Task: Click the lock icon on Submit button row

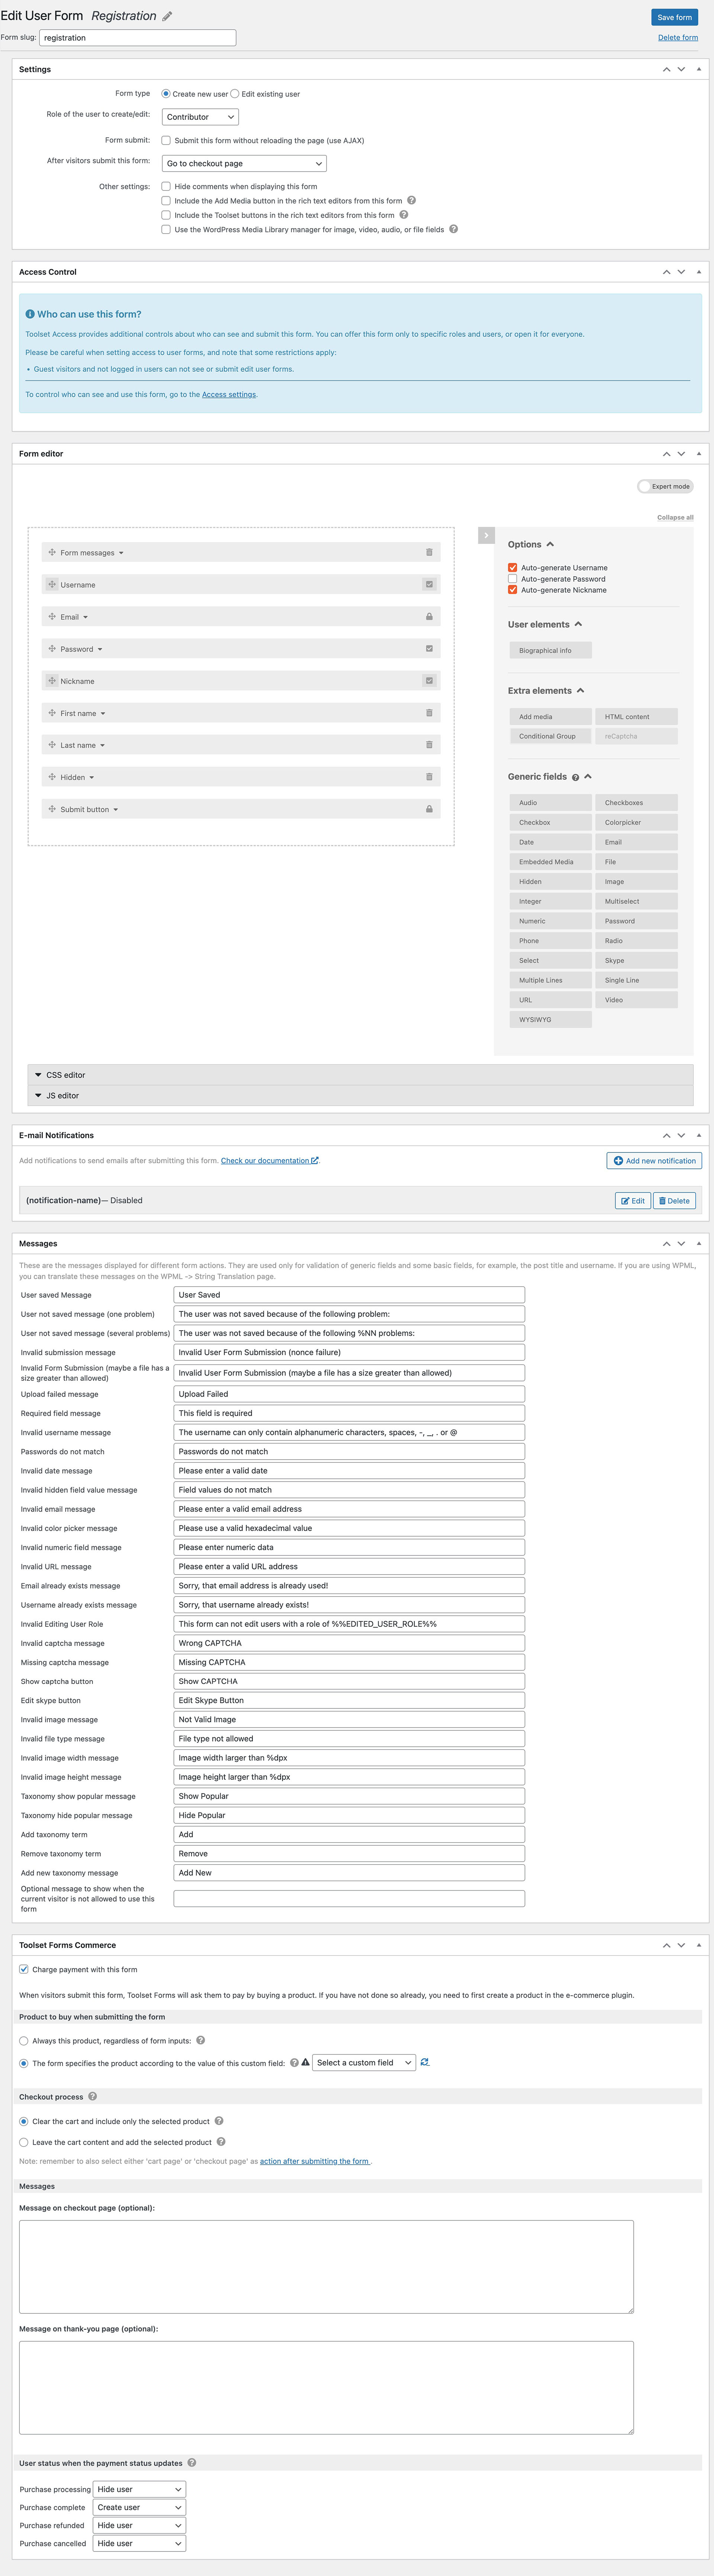Action: pyautogui.click(x=429, y=809)
